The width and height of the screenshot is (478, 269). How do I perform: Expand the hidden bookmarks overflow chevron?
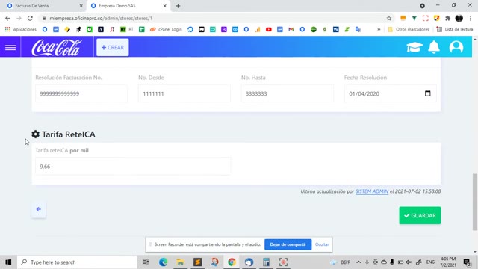(x=379, y=29)
